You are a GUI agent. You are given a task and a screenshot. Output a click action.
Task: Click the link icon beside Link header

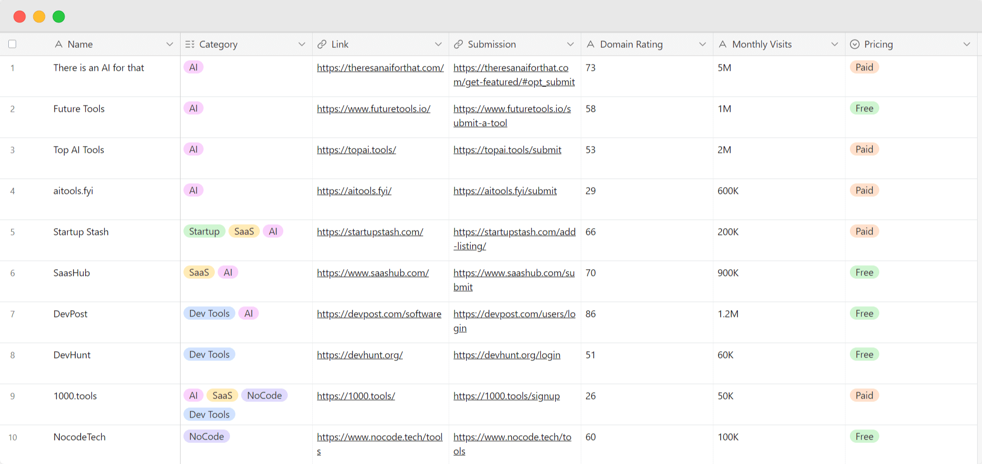coord(321,44)
